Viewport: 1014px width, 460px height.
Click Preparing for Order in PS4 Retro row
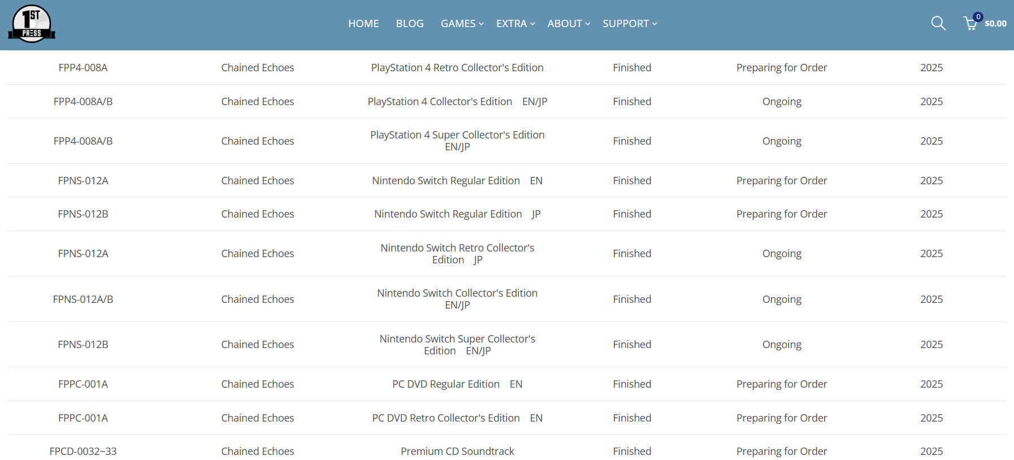click(782, 68)
